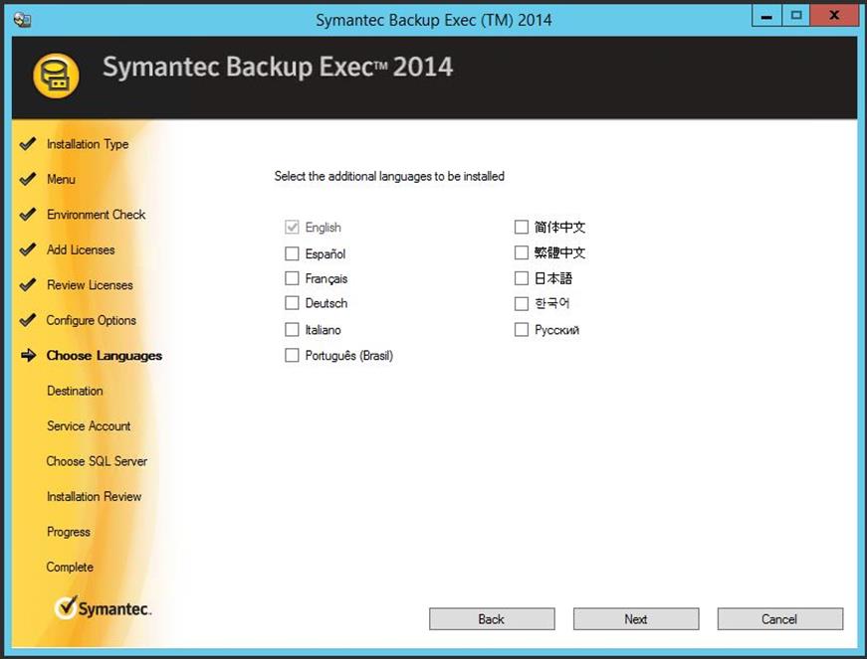Screen dimensions: 867x659
Task: Click the checkmark beside Add Licenses
Action: pos(27,249)
